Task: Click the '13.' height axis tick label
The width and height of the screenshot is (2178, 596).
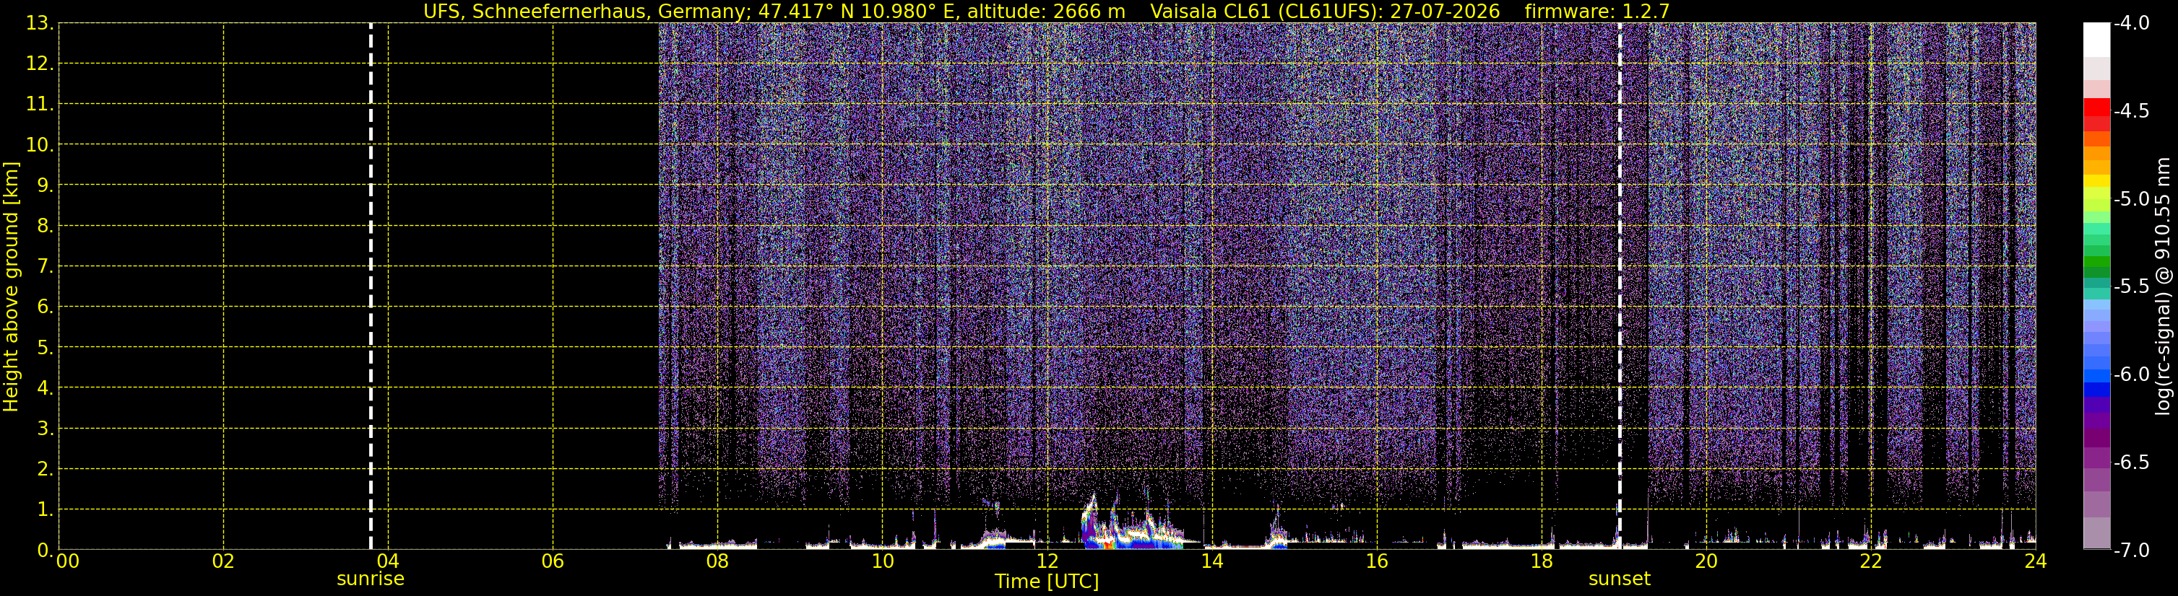Action: tap(40, 24)
